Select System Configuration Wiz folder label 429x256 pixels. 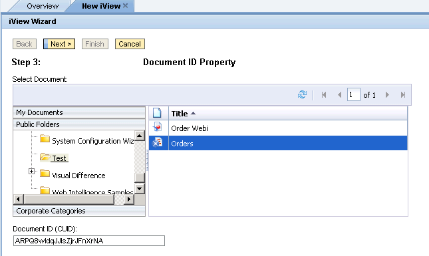(x=92, y=141)
